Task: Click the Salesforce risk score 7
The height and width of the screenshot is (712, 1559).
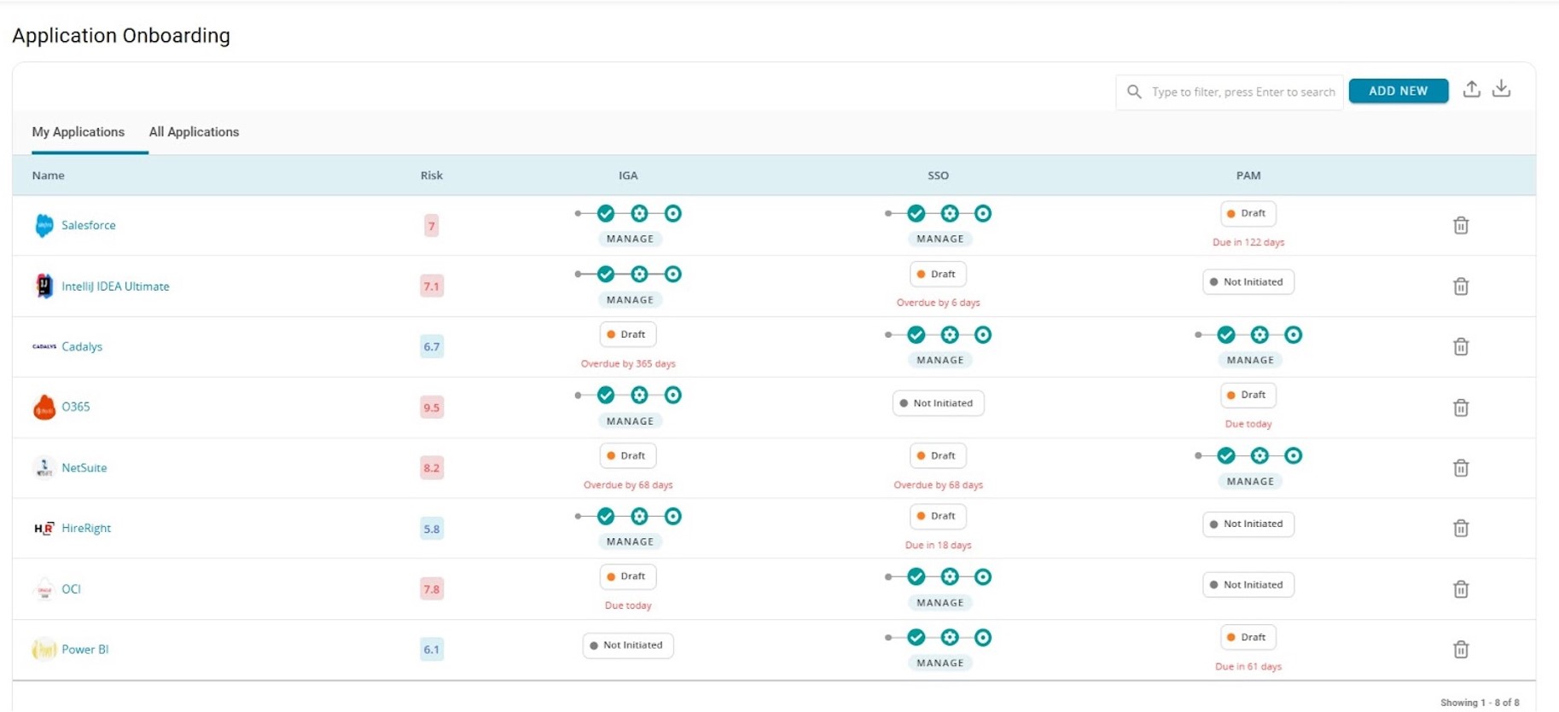Action: (432, 226)
